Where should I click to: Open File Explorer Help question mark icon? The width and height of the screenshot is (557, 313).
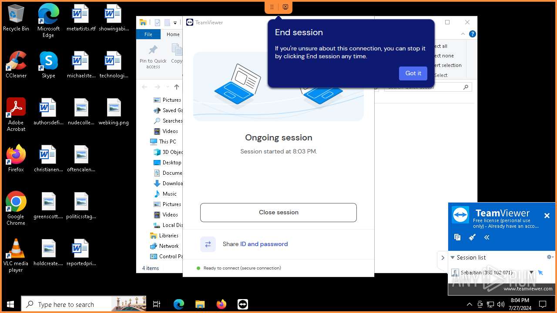point(473,34)
